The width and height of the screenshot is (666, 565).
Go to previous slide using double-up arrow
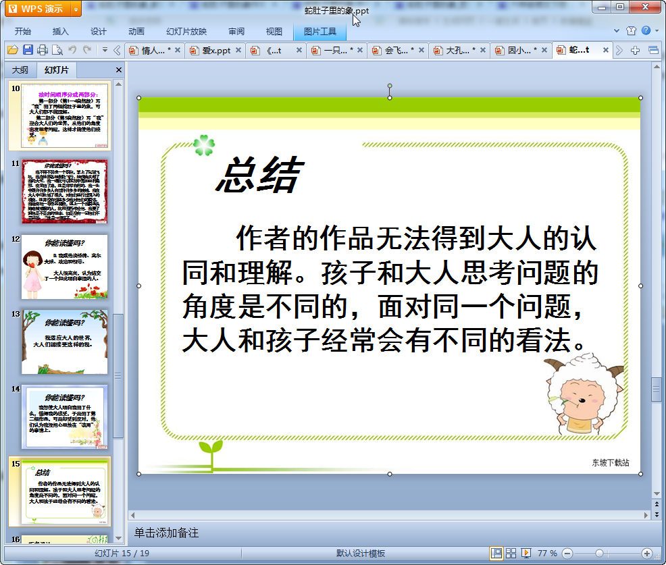click(x=657, y=504)
